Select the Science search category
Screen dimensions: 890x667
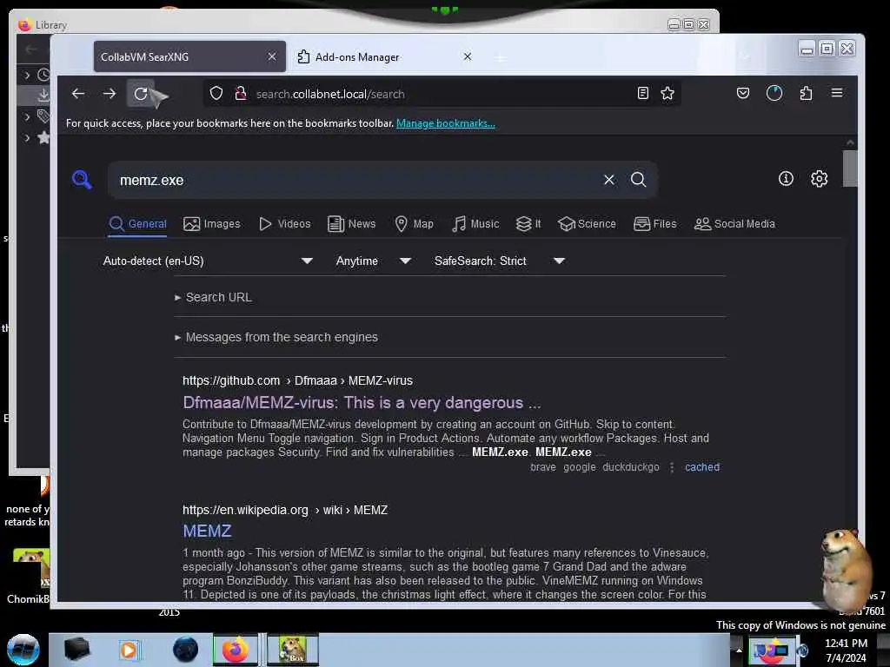tap(587, 224)
